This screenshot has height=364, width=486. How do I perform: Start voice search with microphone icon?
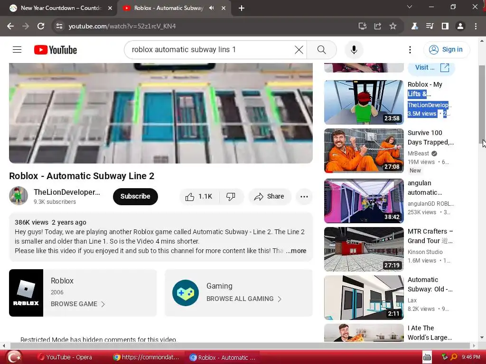354,49
